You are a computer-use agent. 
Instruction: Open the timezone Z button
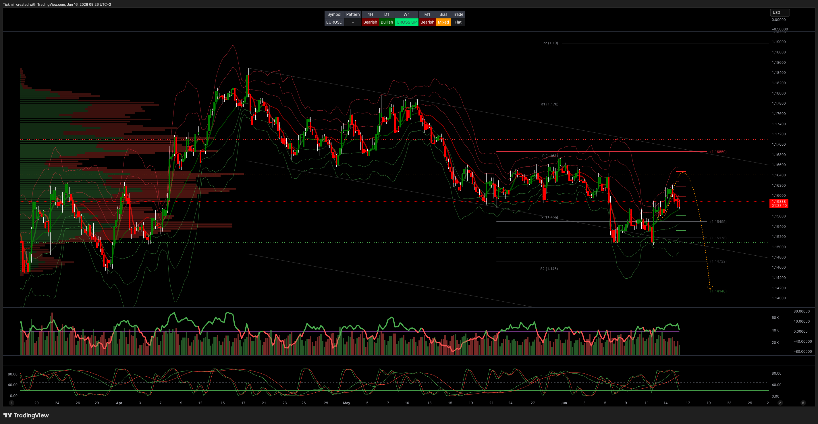(x=12, y=403)
